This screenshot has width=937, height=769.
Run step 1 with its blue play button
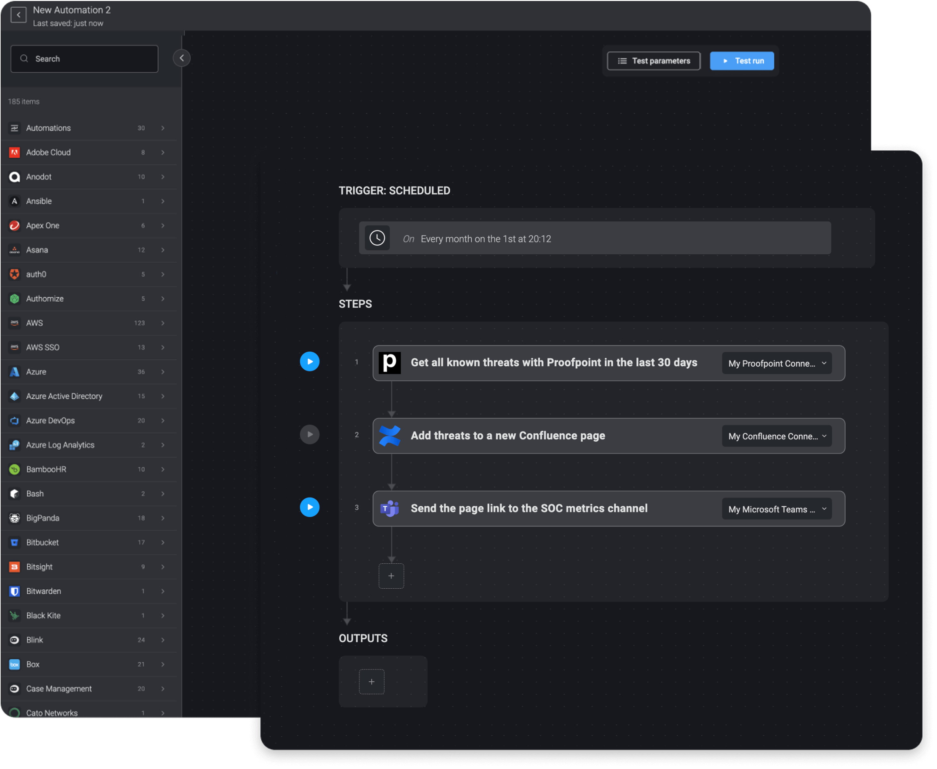(x=309, y=362)
